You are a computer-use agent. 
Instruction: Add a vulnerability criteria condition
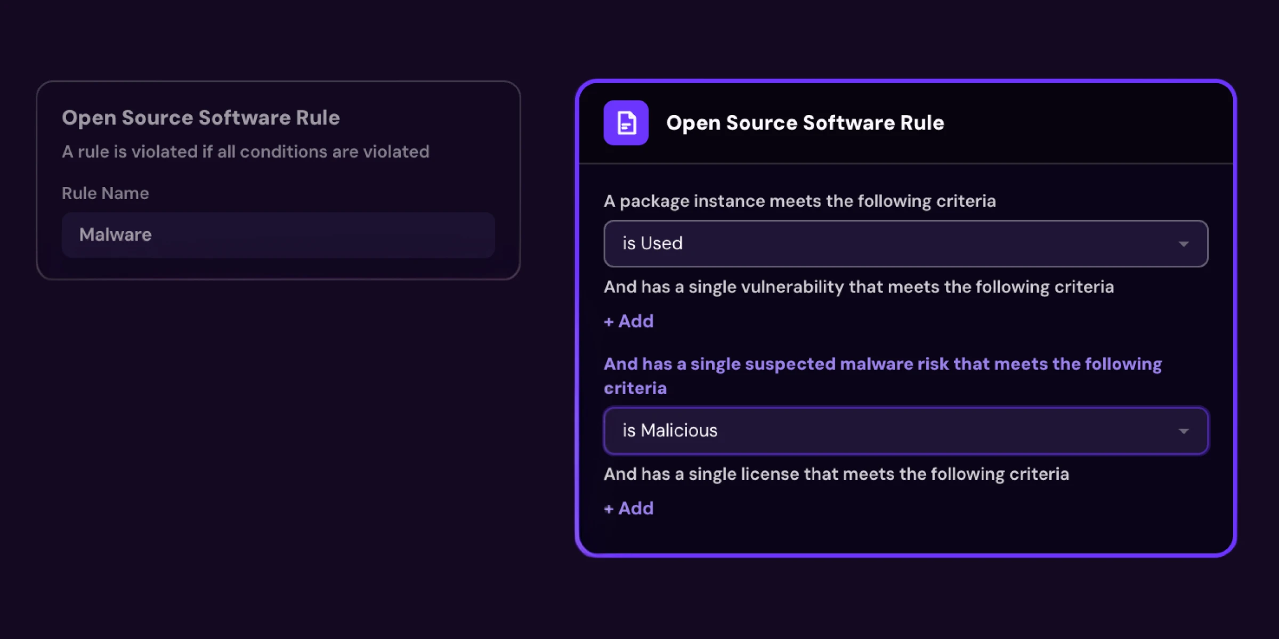[629, 321]
